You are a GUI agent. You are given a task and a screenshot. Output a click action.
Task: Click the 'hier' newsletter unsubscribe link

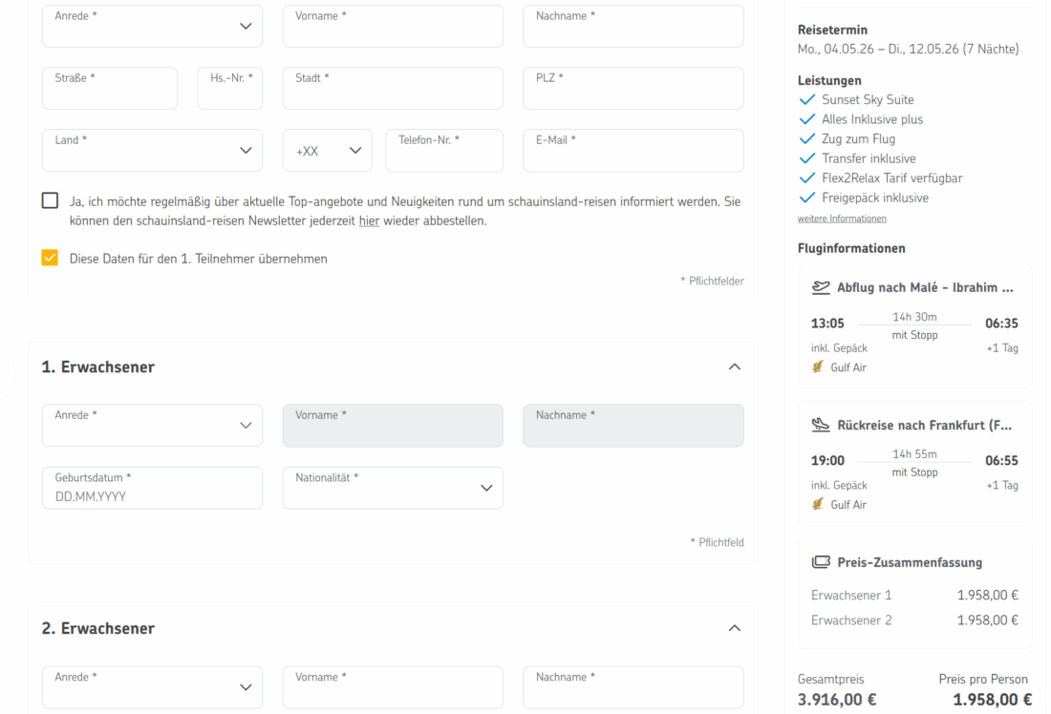point(369,220)
